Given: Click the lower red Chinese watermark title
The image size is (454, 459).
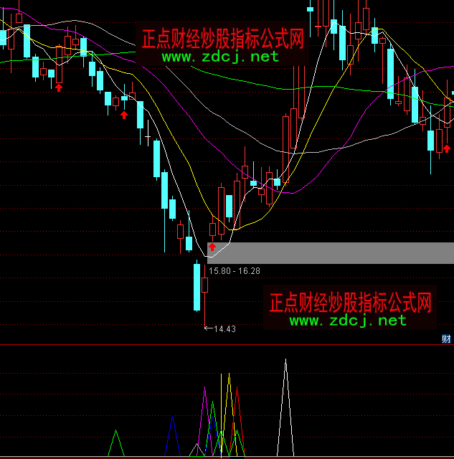Looking at the screenshot, I should pyautogui.click(x=350, y=302).
